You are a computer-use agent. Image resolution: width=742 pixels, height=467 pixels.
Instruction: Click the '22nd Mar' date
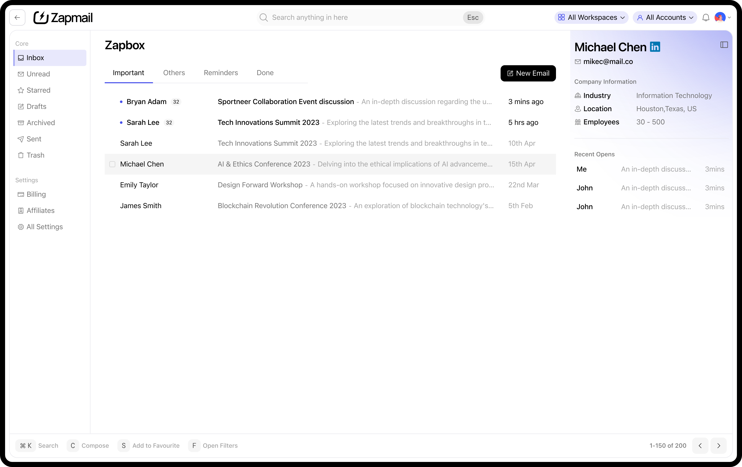pyautogui.click(x=523, y=185)
